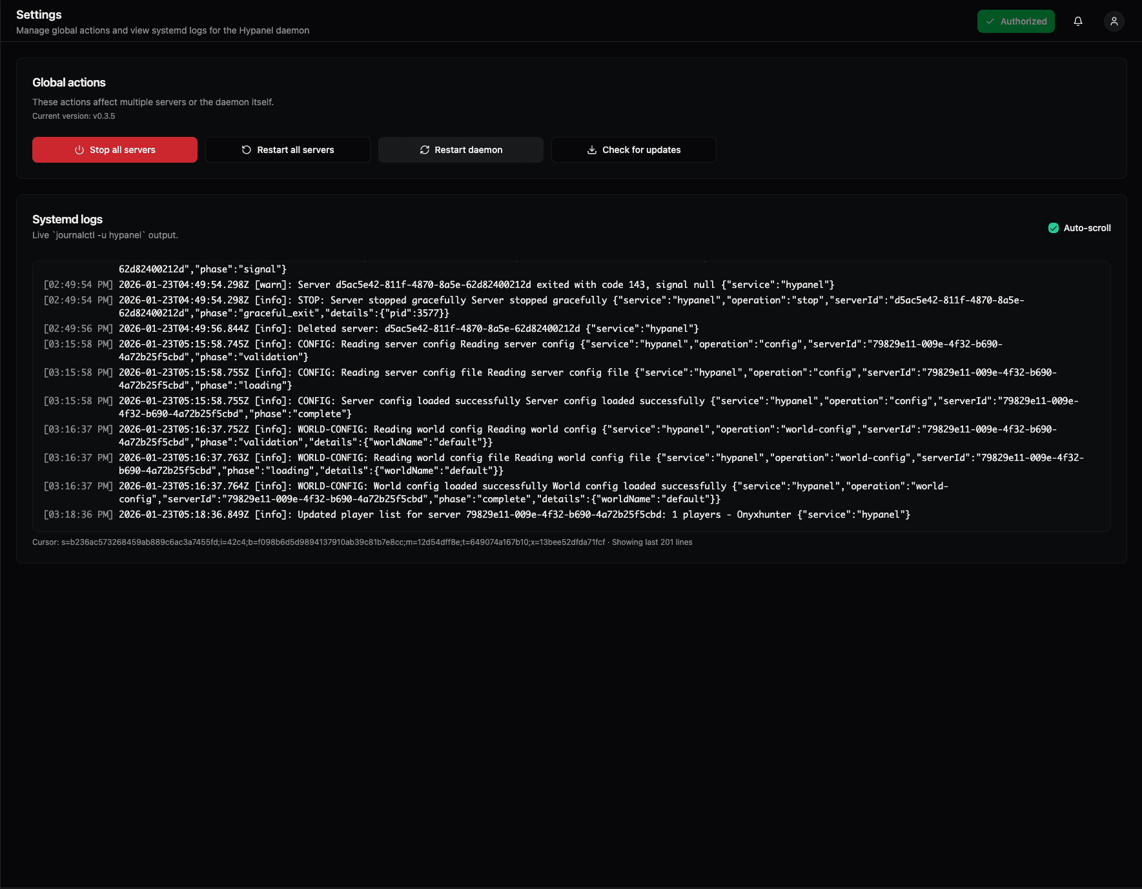Image resolution: width=1142 pixels, height=889 pixels.
Task: Click the refresh icon on Restart daemon
Action: click(x=424, y=150)
